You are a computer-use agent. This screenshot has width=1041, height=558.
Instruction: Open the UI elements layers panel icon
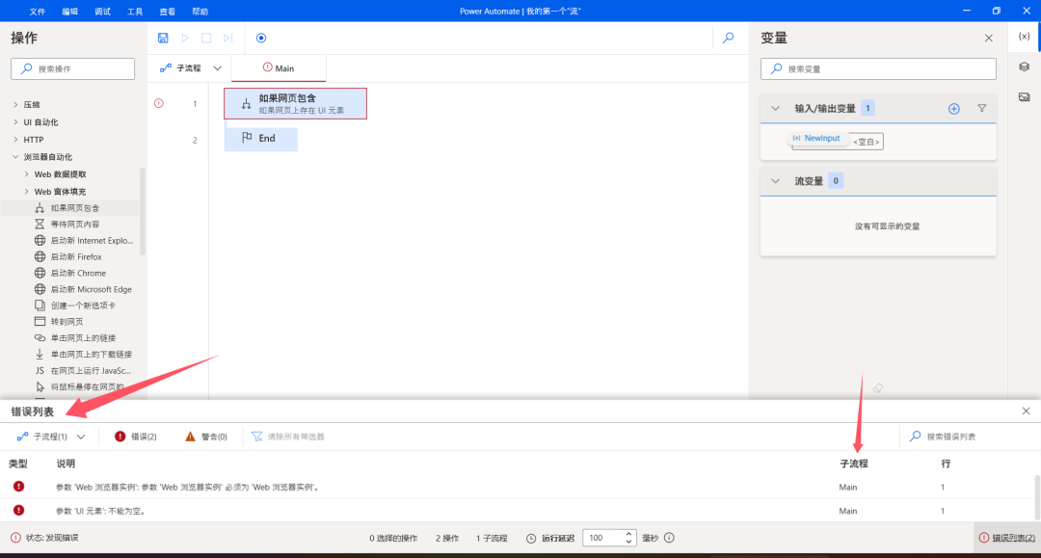click(1024, 66)
